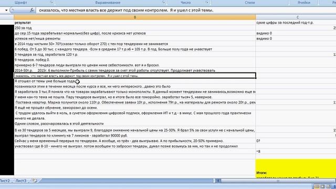Image resolution: width=336 pixels, height=189 pixels.
Task: Switch to Normal view in status bar
Action: coord(317,187)
